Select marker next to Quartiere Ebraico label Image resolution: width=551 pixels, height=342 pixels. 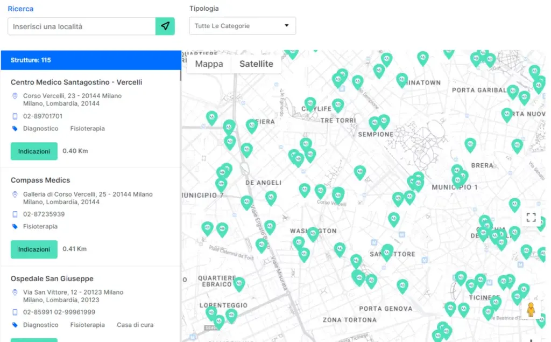point(239,284)
